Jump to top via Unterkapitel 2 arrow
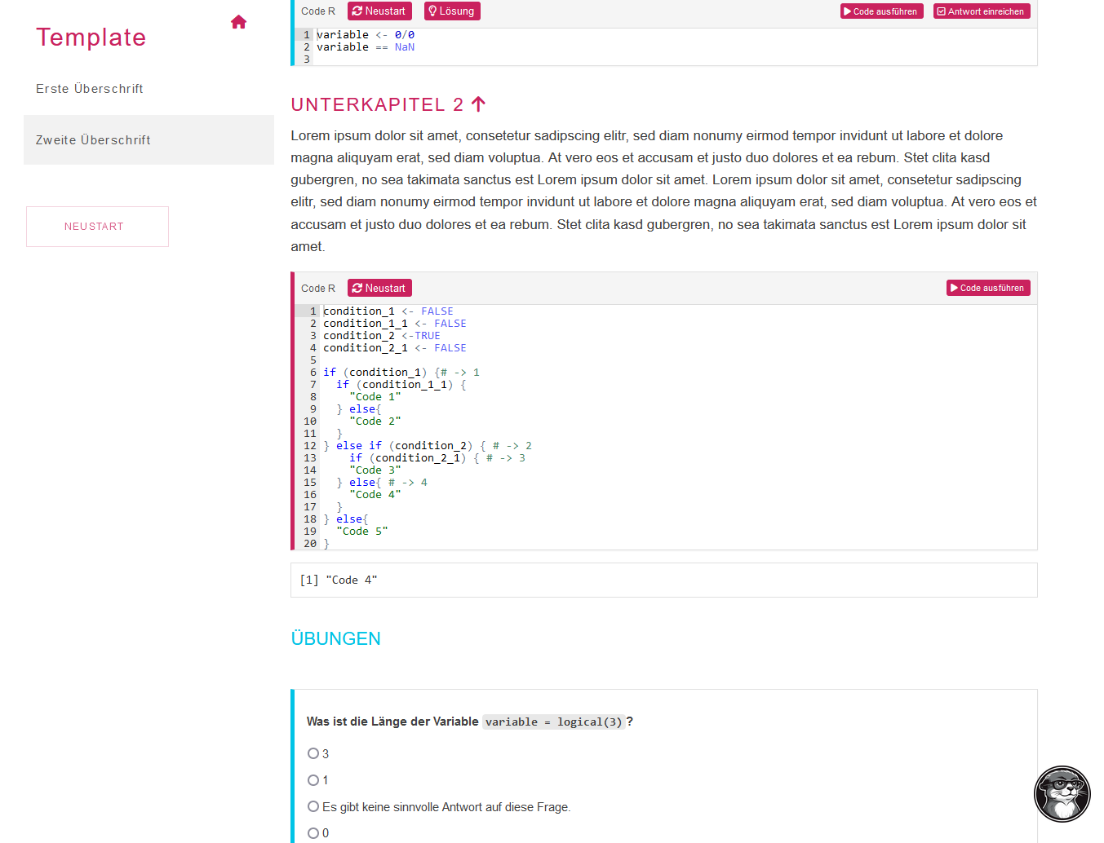The image size is (1104, 843). click(x=479, y=104)
